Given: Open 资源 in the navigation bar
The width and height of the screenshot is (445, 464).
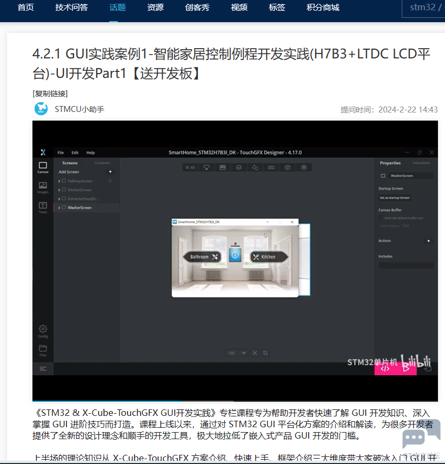Looking at the screenshot, I should pos(155,8).
